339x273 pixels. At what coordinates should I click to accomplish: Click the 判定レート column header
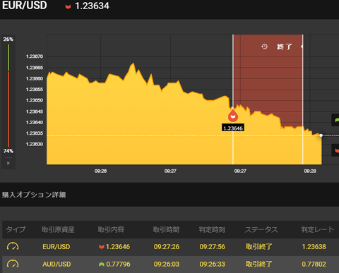318,229
